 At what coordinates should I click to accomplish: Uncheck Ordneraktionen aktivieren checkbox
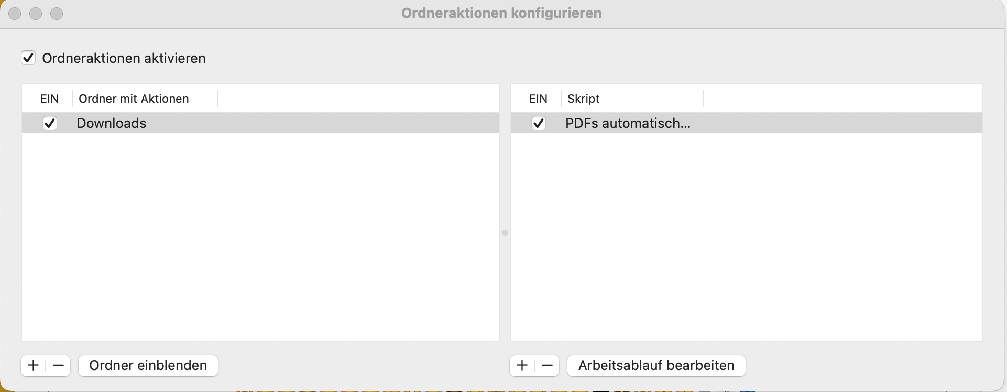tap(28, 58)
